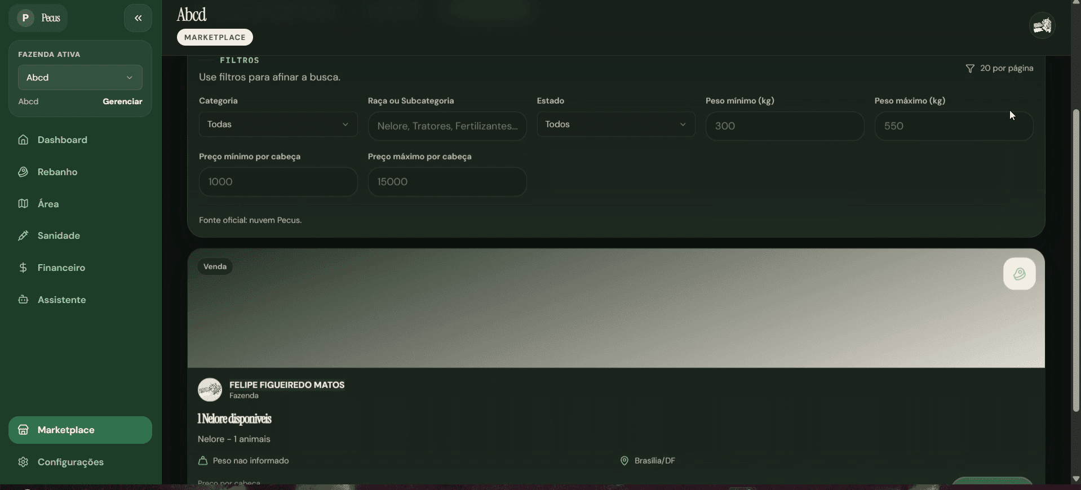
Task: Collapse the sidebar with double-chevron icon
Action: pyautogui.click(x=138, y=18)
